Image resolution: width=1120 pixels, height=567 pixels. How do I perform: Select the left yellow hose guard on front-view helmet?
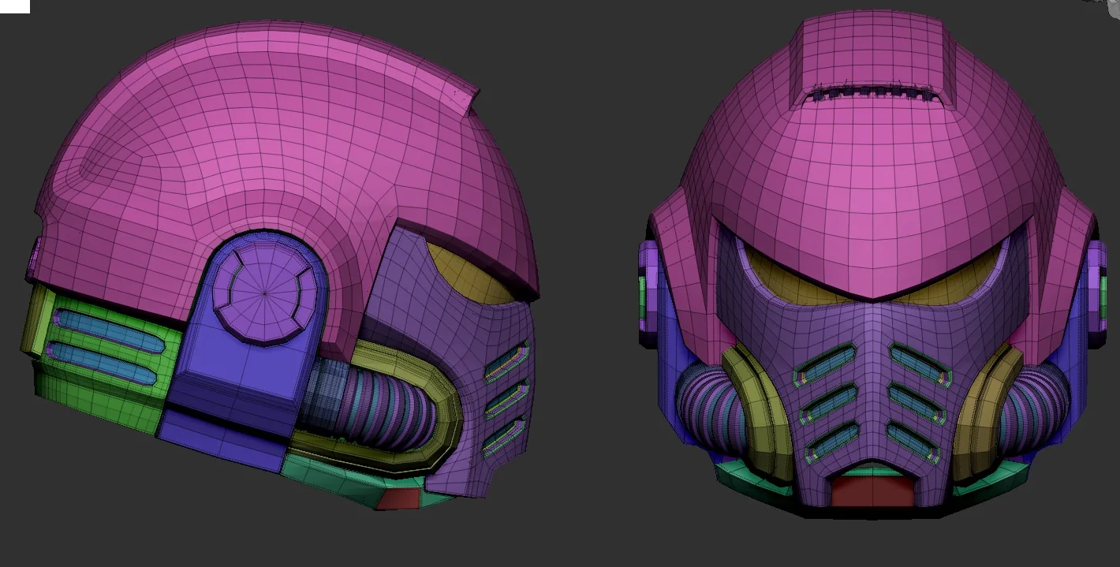(x=758, y=412)
